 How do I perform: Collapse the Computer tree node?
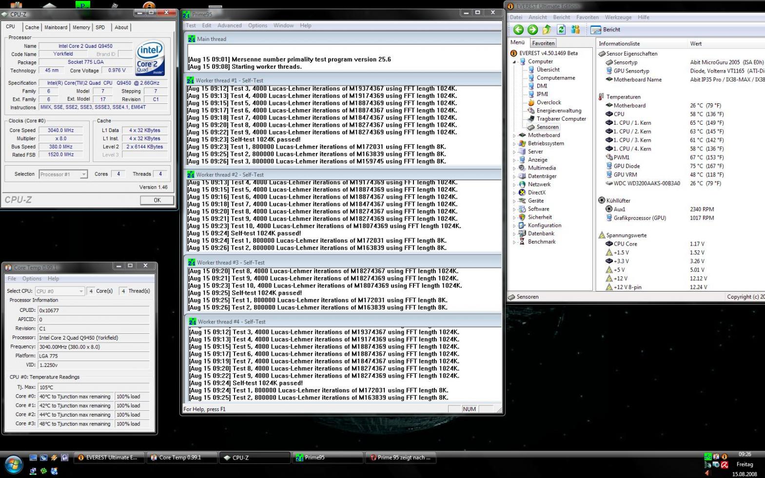point(514,62)
